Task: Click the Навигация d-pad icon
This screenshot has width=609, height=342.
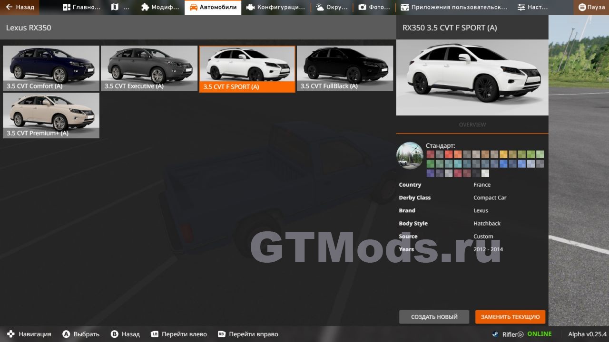Action: click(x=11, y=334)
